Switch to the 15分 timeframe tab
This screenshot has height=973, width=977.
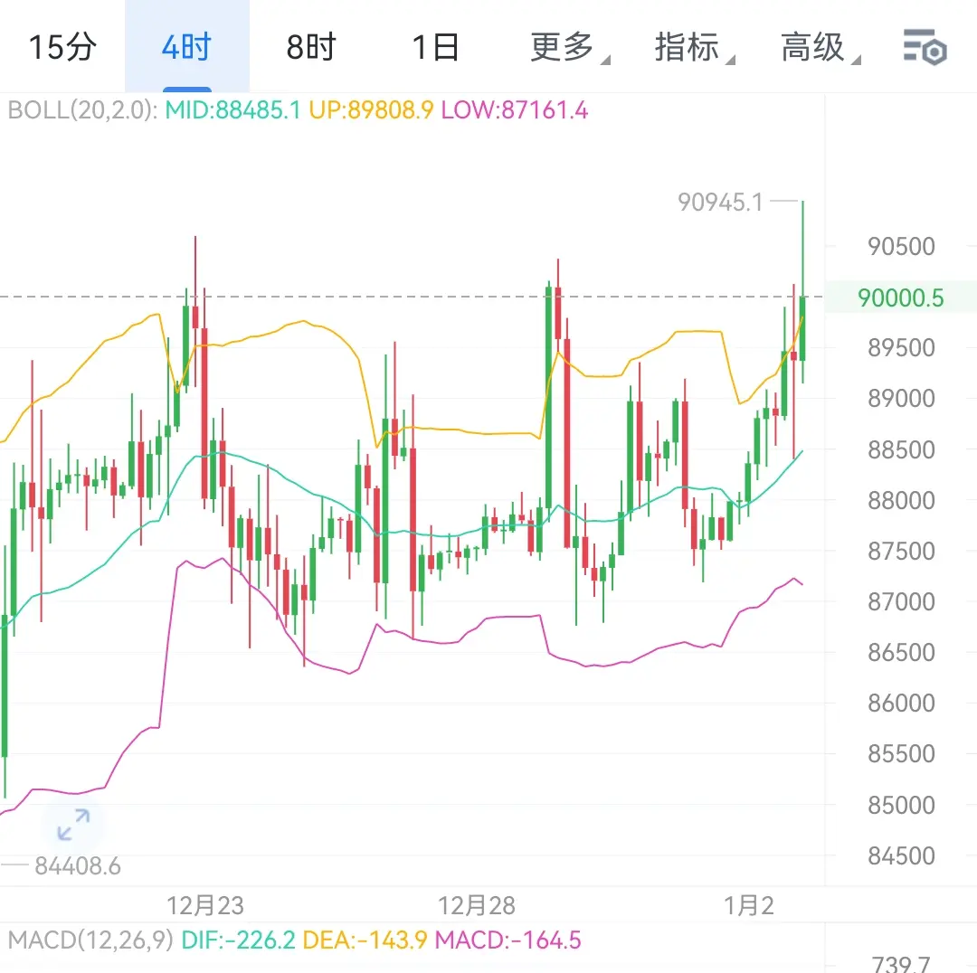[x=62, y=47]
